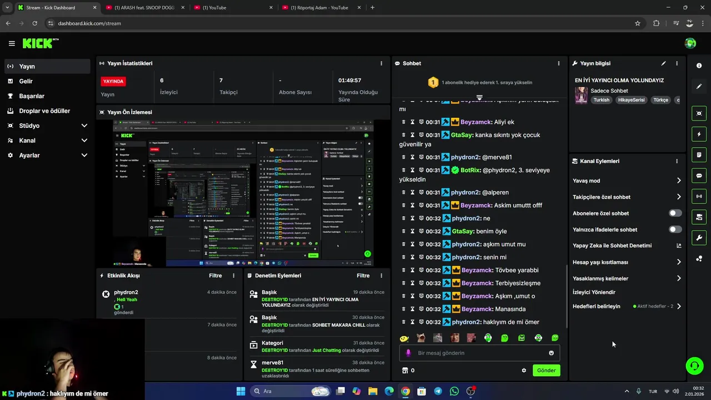
Task: Click Filtre in Etkinlik Akışı panel
Action: (215, 276)
